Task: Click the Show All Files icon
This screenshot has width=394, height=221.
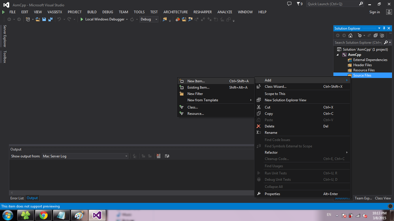Action: pyautogui.click(x=382, y=35)
